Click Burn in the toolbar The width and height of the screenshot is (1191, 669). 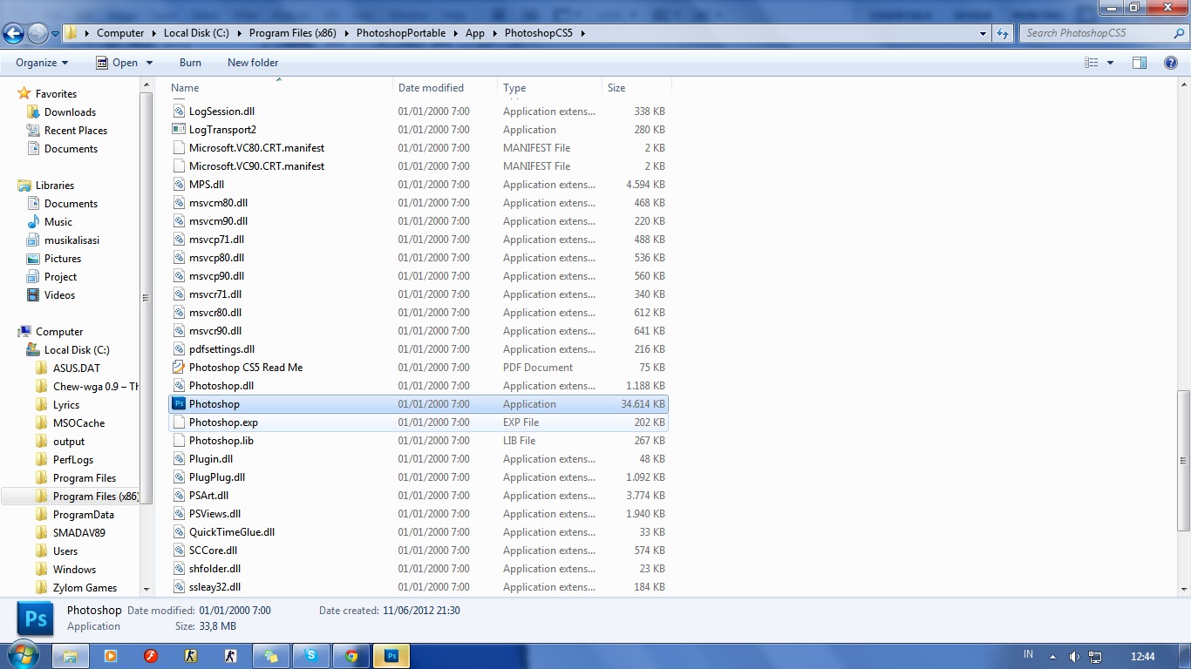[190, 63]
